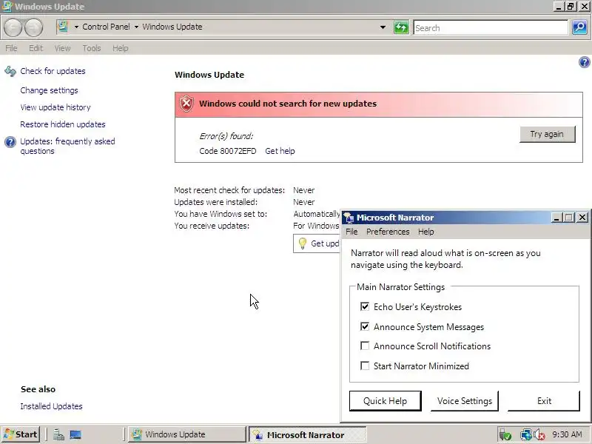The image size is (592, 444).
Task: Click the Windows Update title bar icon
Action: (x=7, y=7)
